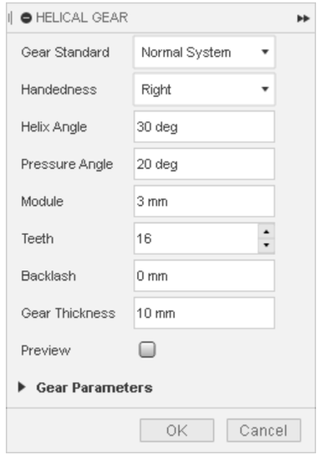The width and height of the screenshot is (321, 454).
Task: Decrease Teeth count with down arrow
Action: (x=266, y=246)
